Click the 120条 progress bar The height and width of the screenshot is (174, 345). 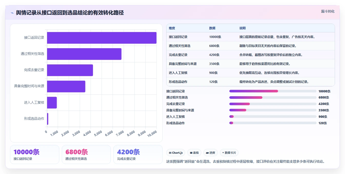click(273, 123)
